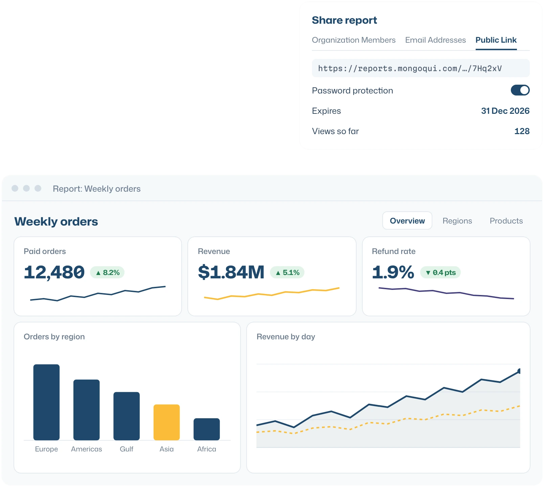Select the Public Link tab

tap(496, 40)
